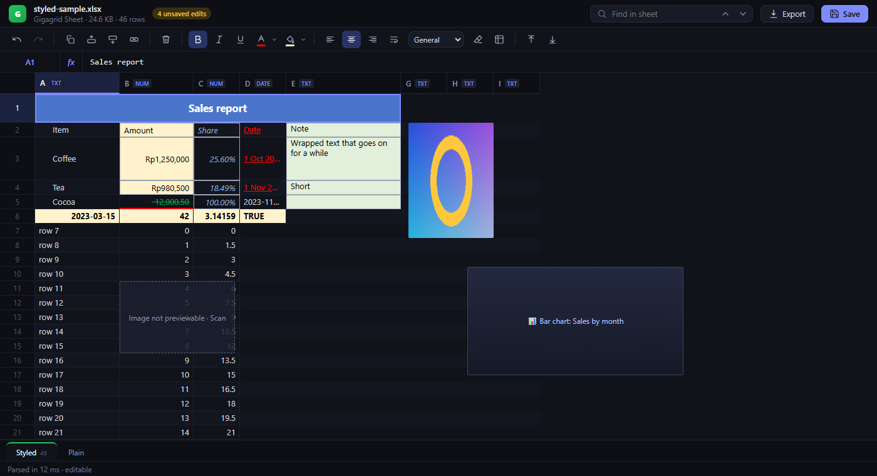
Task: Click the trash delete icon
Action: pos(166,39)
